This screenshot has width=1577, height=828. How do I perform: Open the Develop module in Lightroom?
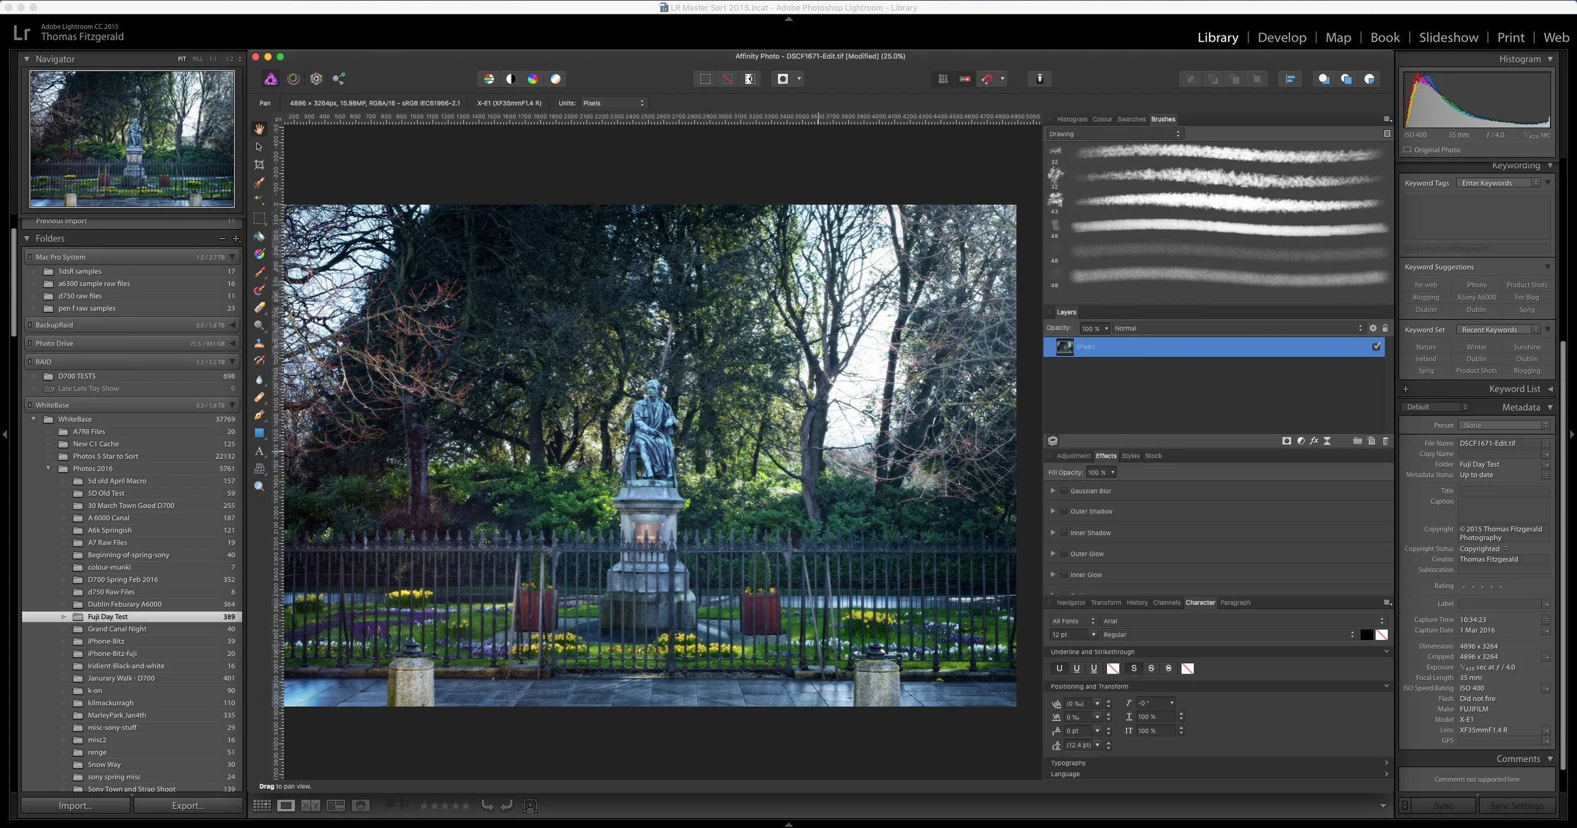click(x=1281, y=37)
